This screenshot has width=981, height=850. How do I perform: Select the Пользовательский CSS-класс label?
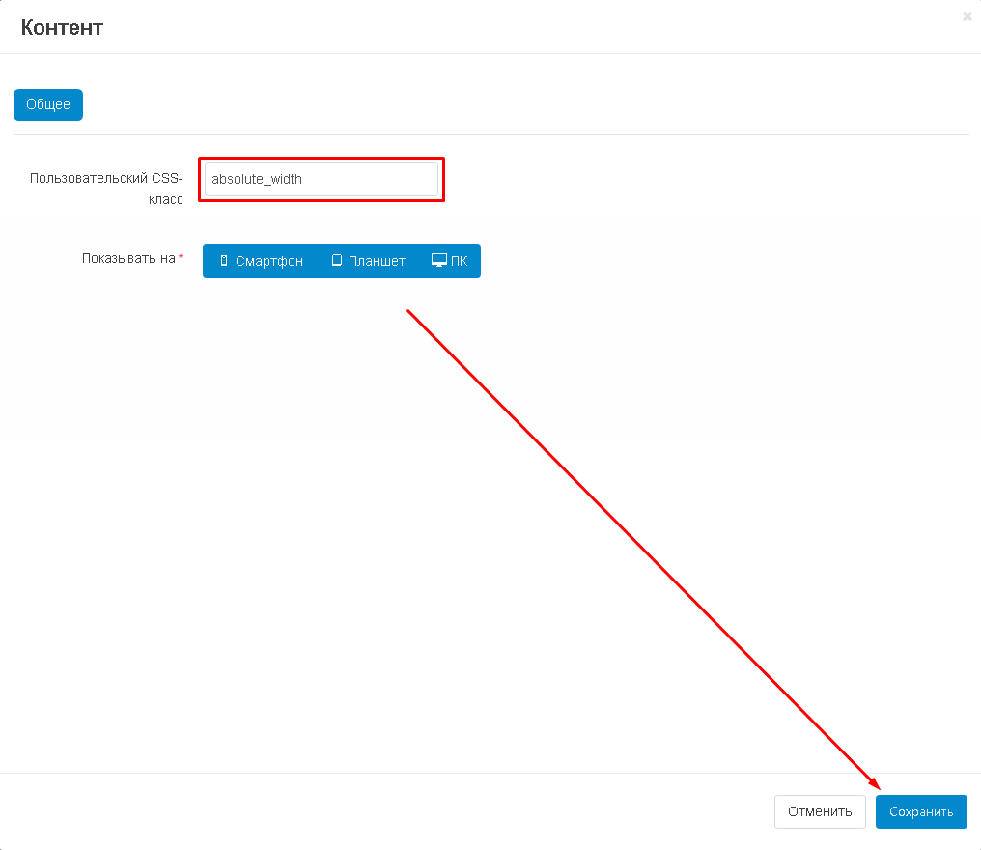[106, 188]
